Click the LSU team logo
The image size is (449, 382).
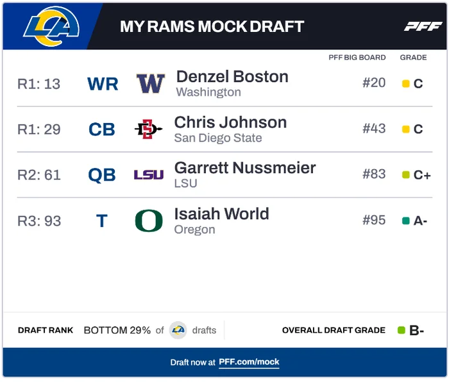149,175
